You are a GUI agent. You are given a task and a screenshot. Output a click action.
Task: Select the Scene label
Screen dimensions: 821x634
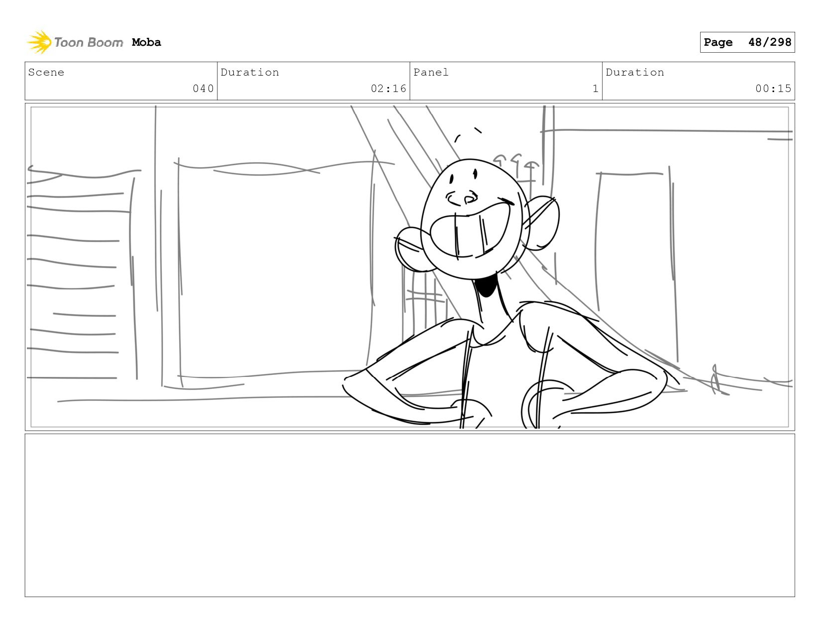pos(46,72)
